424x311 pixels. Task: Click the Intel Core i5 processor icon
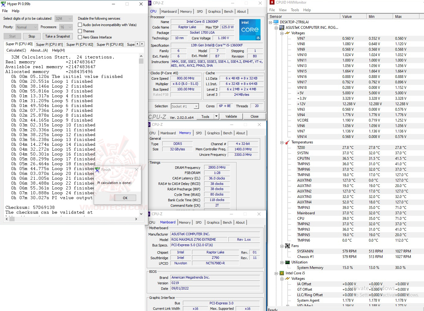pyautogui.click(x=282, y=273)
